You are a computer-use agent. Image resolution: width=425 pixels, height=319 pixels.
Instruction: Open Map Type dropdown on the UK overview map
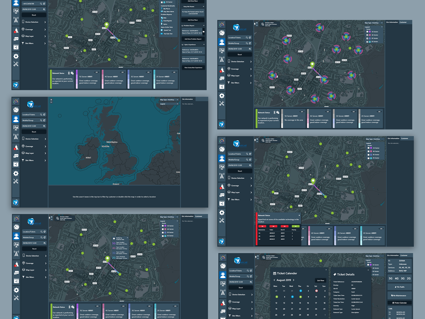[169, 100]
